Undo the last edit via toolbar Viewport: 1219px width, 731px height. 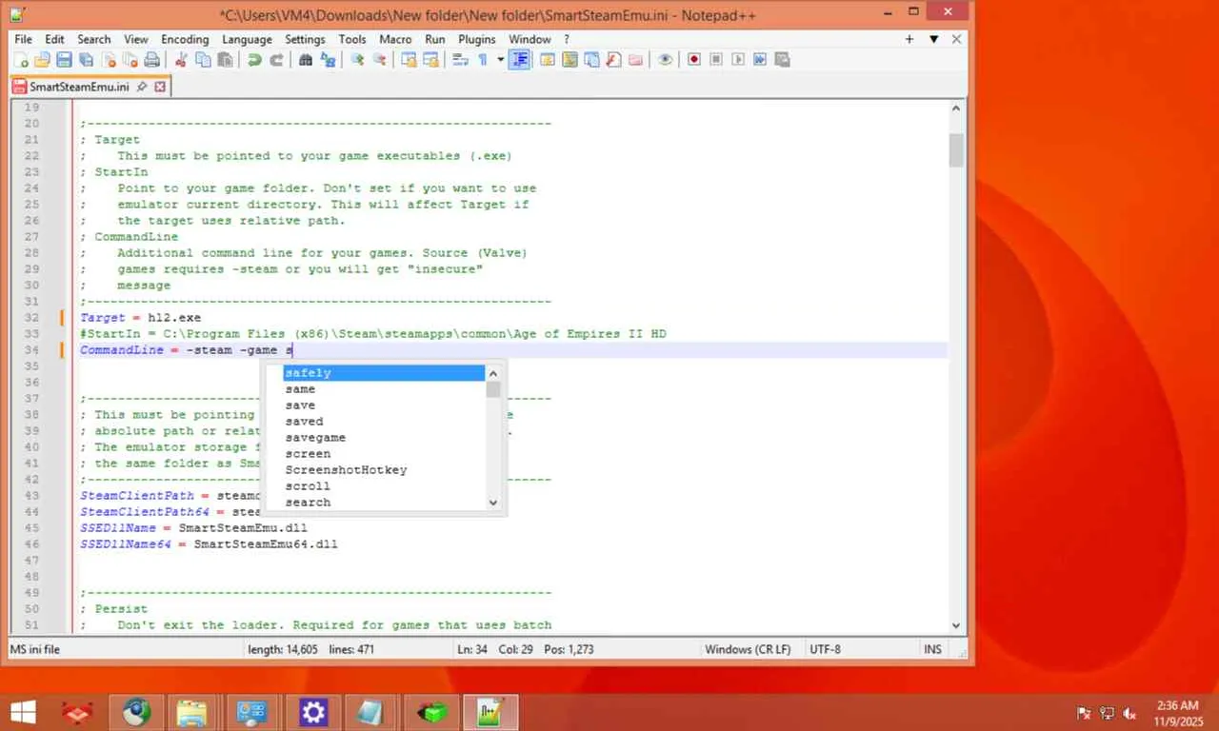[x=254, y=59]
